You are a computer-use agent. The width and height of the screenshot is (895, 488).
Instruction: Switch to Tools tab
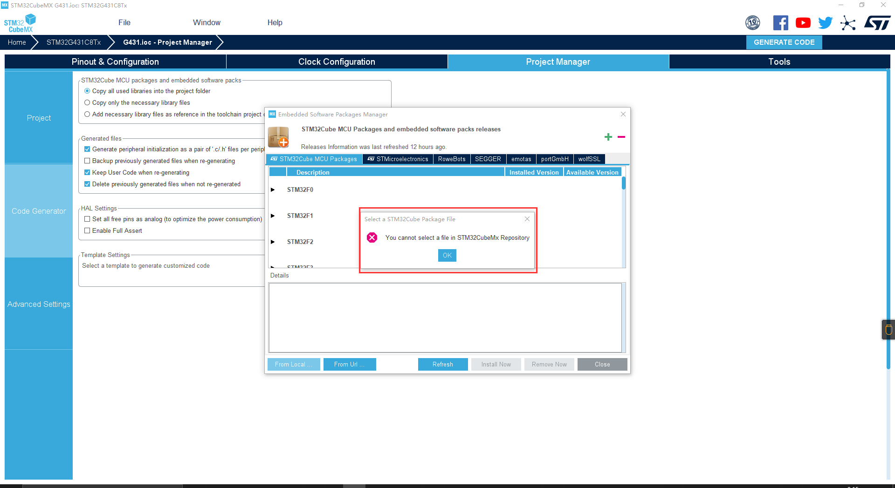click(x=779, y=61)
